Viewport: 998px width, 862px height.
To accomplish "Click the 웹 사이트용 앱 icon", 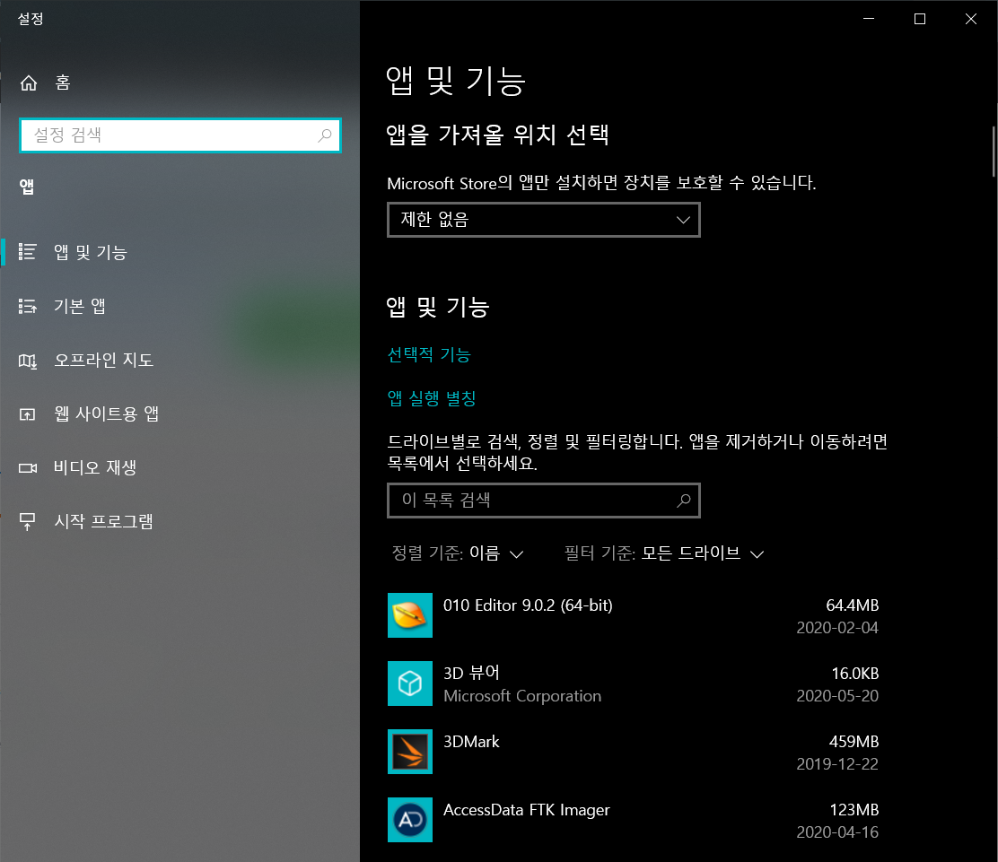I will point(27,414).
